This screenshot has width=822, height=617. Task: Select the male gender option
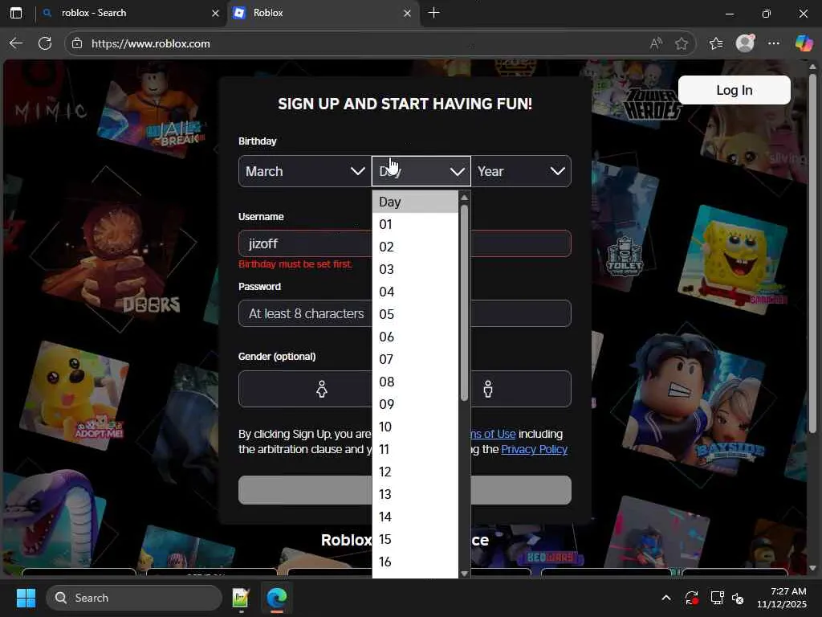(x=488, y=389)
